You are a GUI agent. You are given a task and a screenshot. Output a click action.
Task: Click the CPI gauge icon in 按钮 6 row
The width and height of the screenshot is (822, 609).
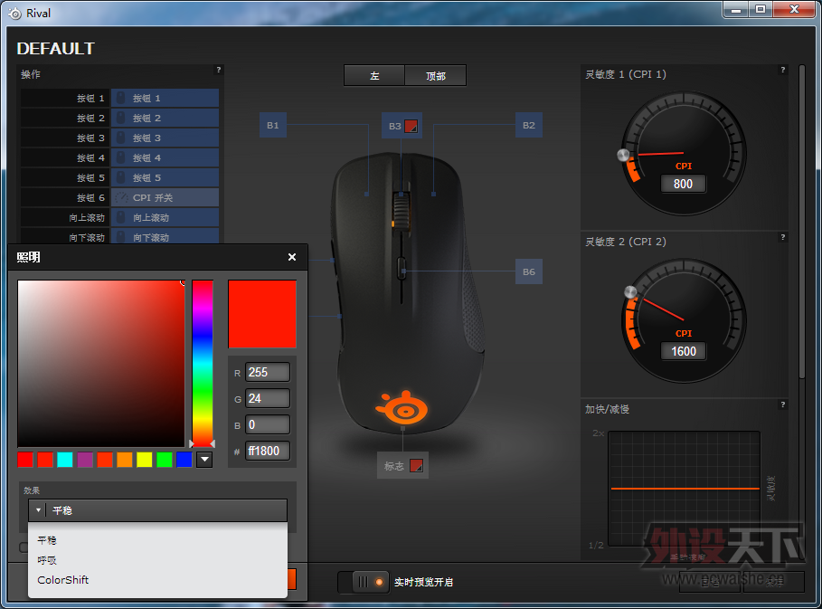coord(121,198)
